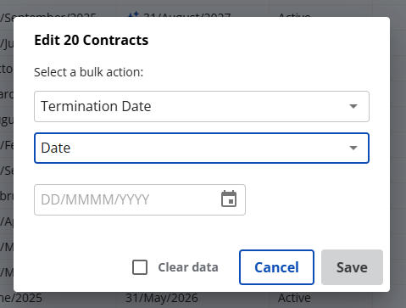Cancel the bulk edit dialog
The height and width of the screenshot is (308, 406).
click(x=276, y=267)
